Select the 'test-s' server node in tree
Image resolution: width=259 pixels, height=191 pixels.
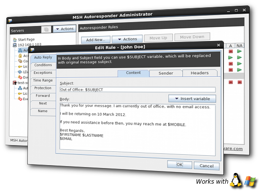(x=22, y=83)
